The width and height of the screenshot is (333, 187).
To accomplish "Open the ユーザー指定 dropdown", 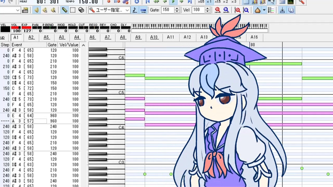I will click(x=109, y=10).
